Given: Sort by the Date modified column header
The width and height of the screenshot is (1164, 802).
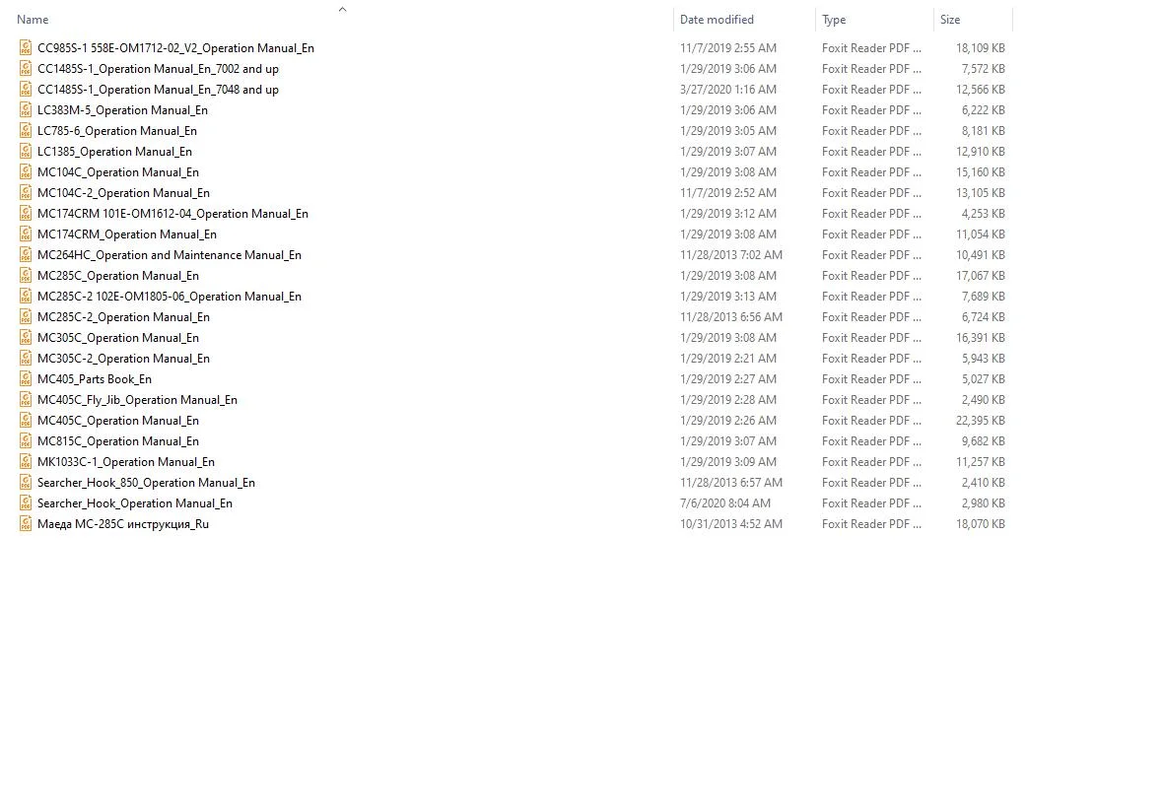Looking at the screenshot, I should pos(717,20).
